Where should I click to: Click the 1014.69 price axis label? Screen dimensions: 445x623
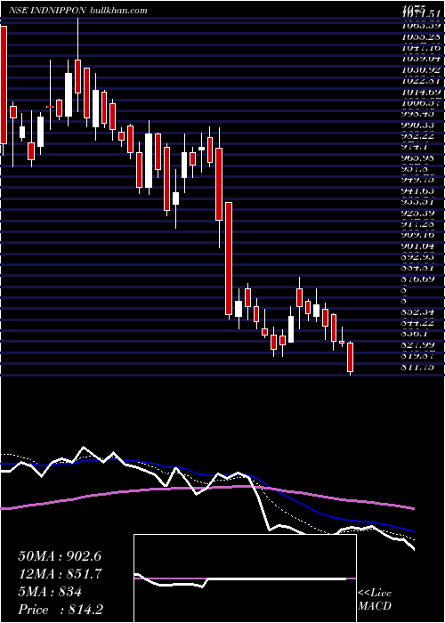[421, 93]
